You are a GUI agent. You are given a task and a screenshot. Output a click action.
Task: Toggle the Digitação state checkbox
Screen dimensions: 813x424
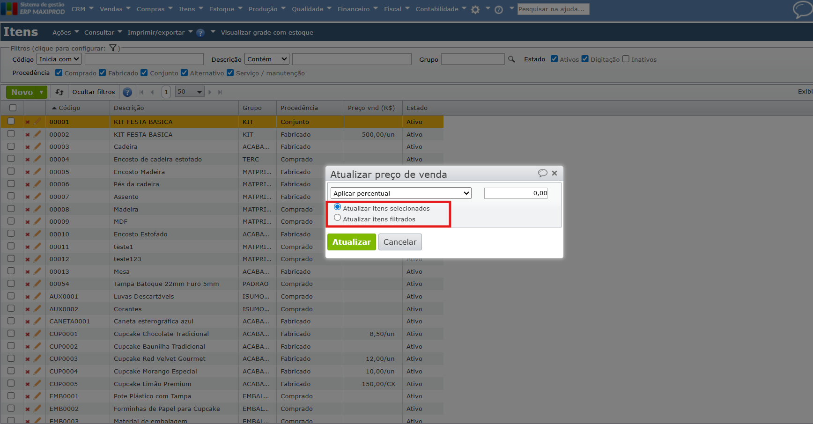point(585,59)
